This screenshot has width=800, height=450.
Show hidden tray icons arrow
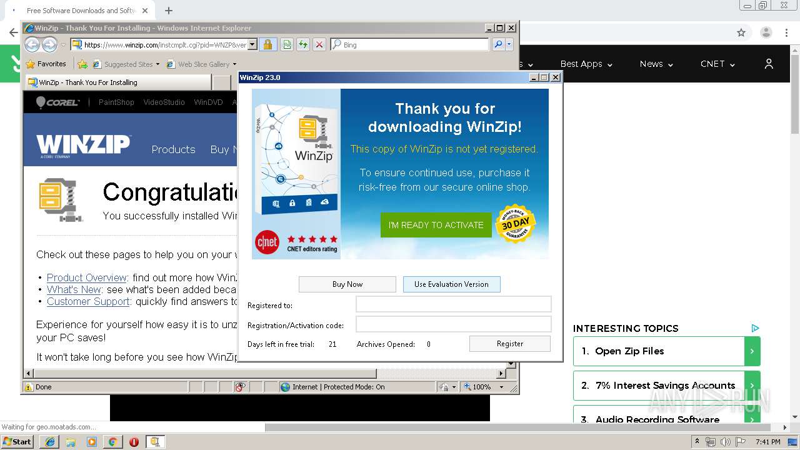tap(697, 441)
